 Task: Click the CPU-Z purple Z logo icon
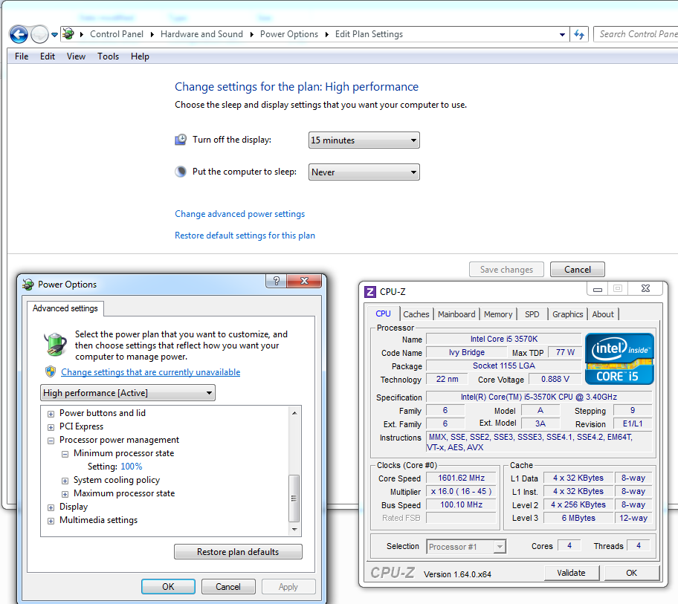pos(370,292)
